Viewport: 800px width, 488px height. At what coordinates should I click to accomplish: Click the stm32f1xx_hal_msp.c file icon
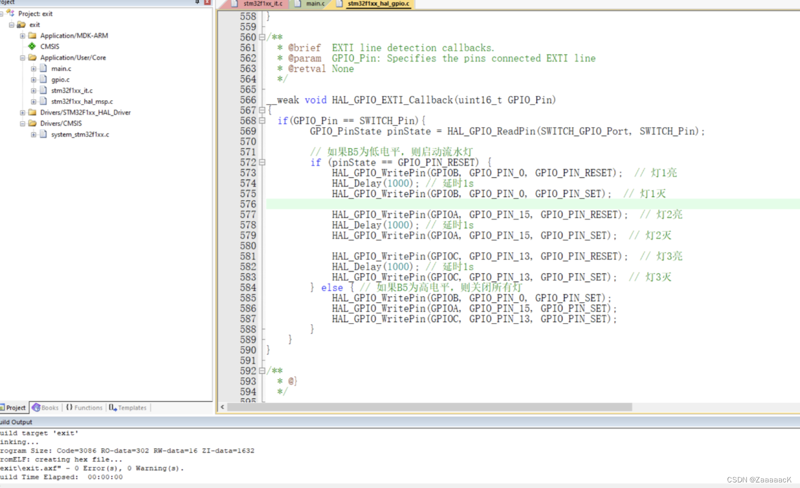tap(43, 102)
